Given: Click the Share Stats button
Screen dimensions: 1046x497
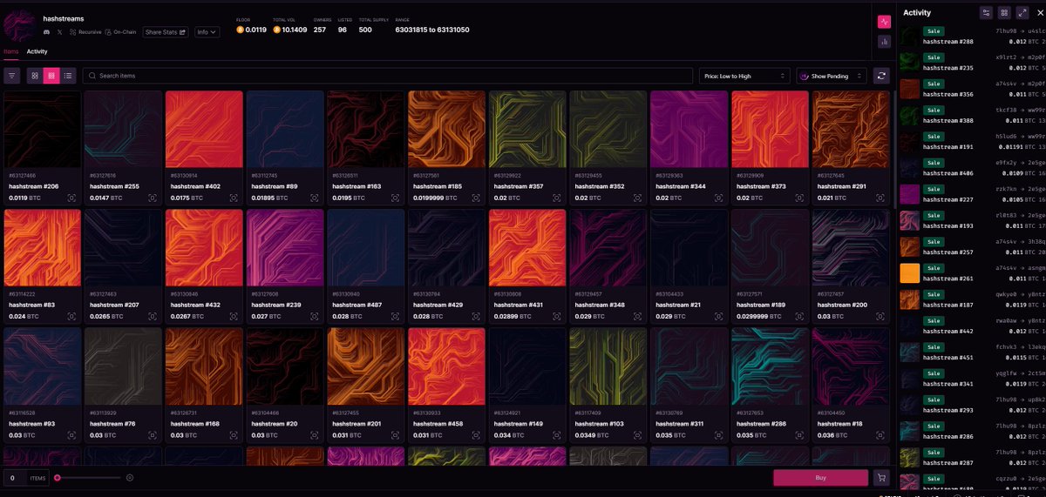Looking at the screenshot, I should [x=166, y=32].
